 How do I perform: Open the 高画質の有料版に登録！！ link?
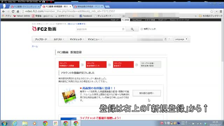(99, 88)
